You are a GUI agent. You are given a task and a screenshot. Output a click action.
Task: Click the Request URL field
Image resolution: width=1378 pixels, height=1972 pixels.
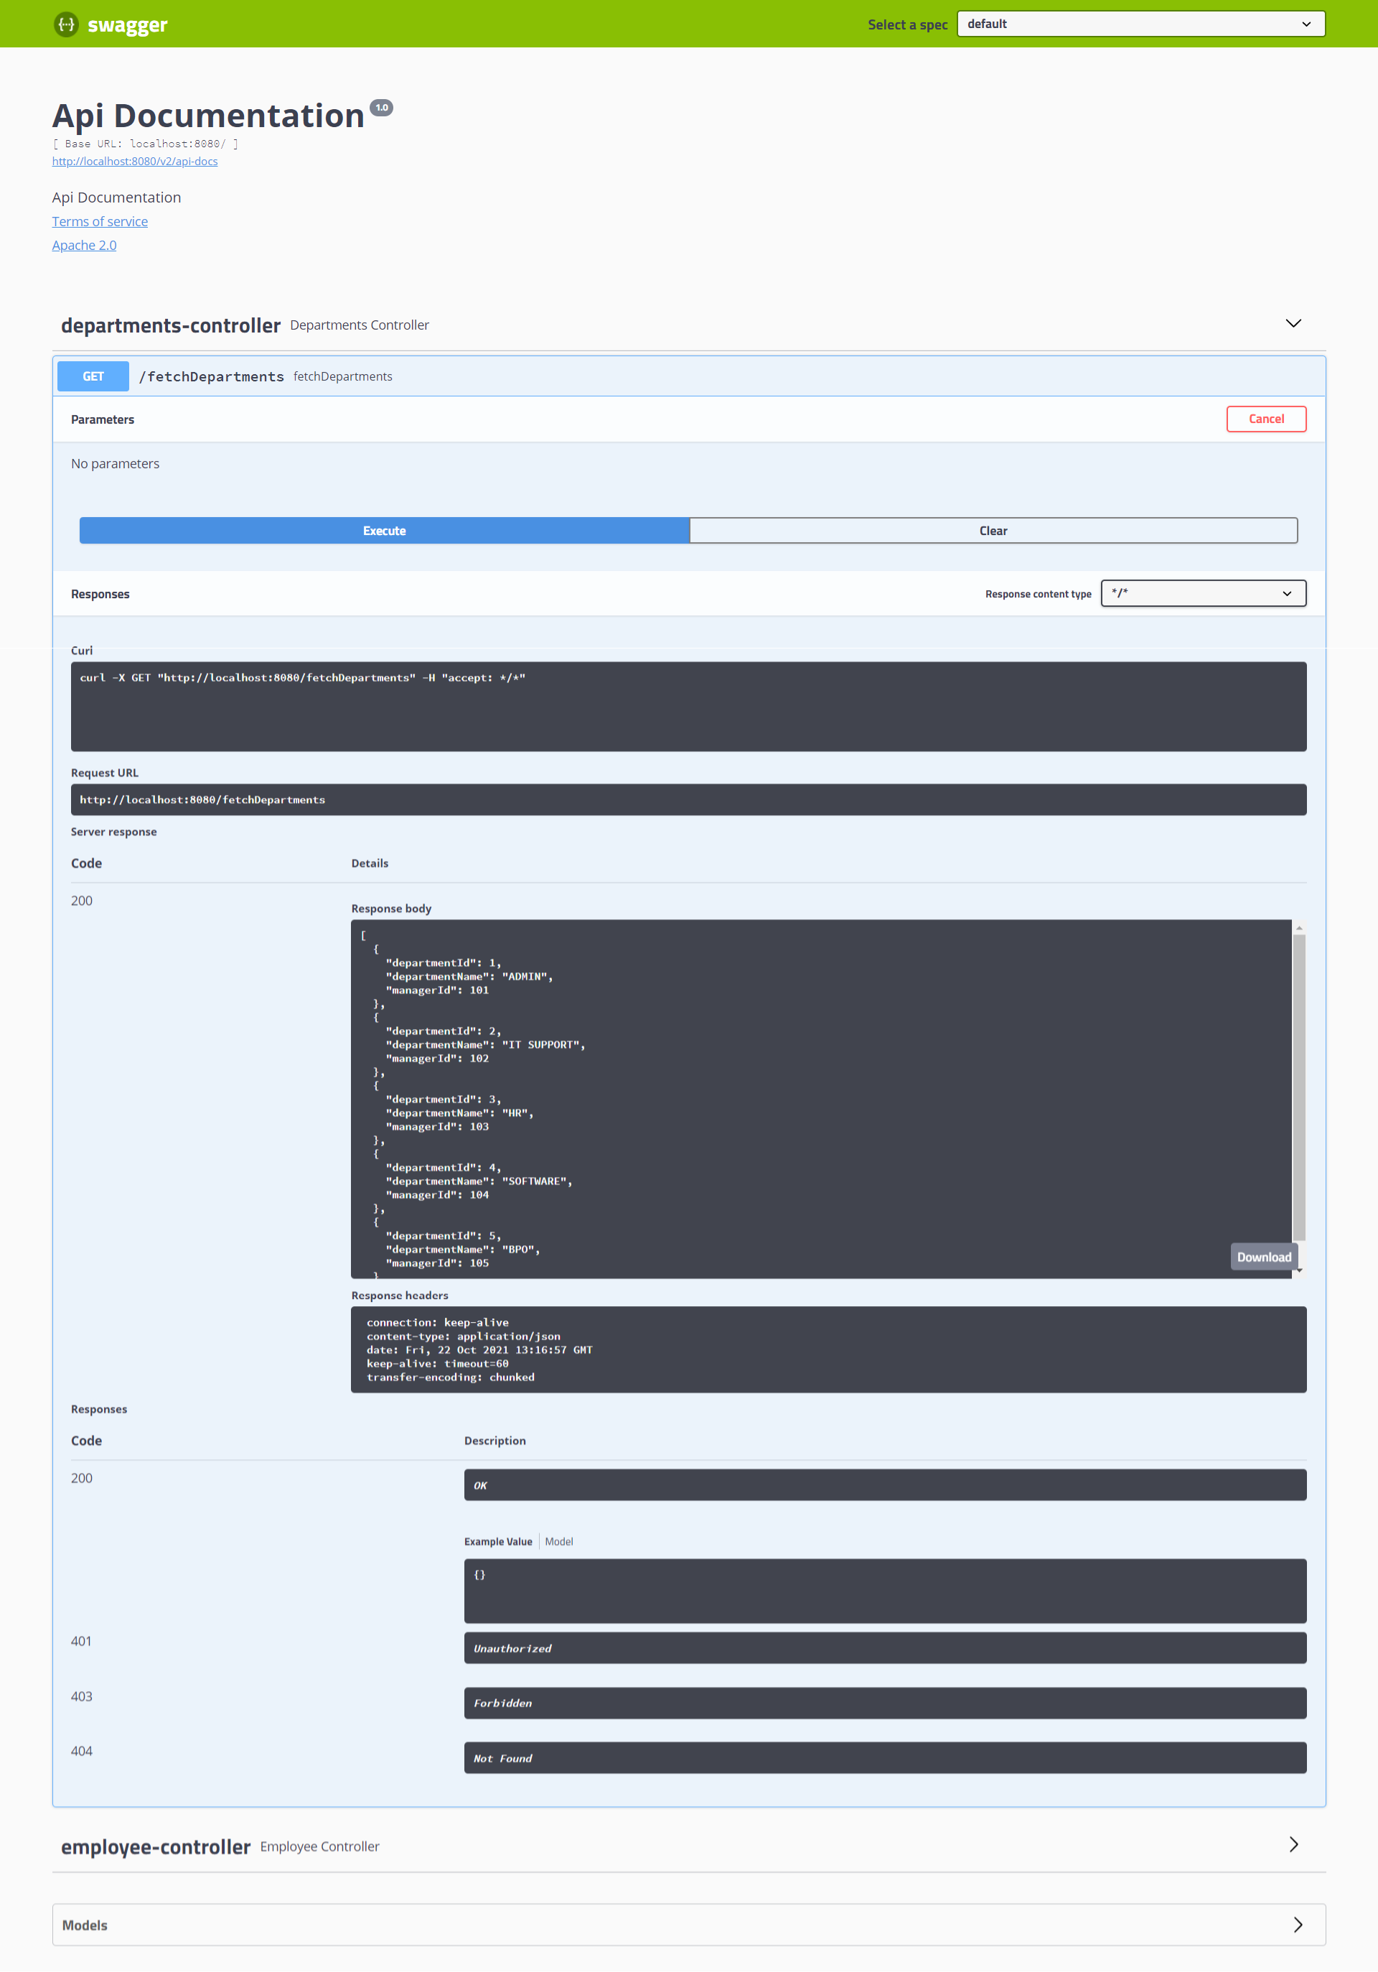coord(687,799)
